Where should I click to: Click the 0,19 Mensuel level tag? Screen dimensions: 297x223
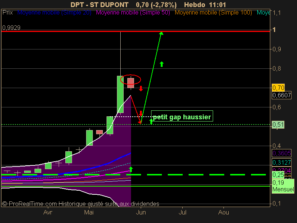point(283,186)
